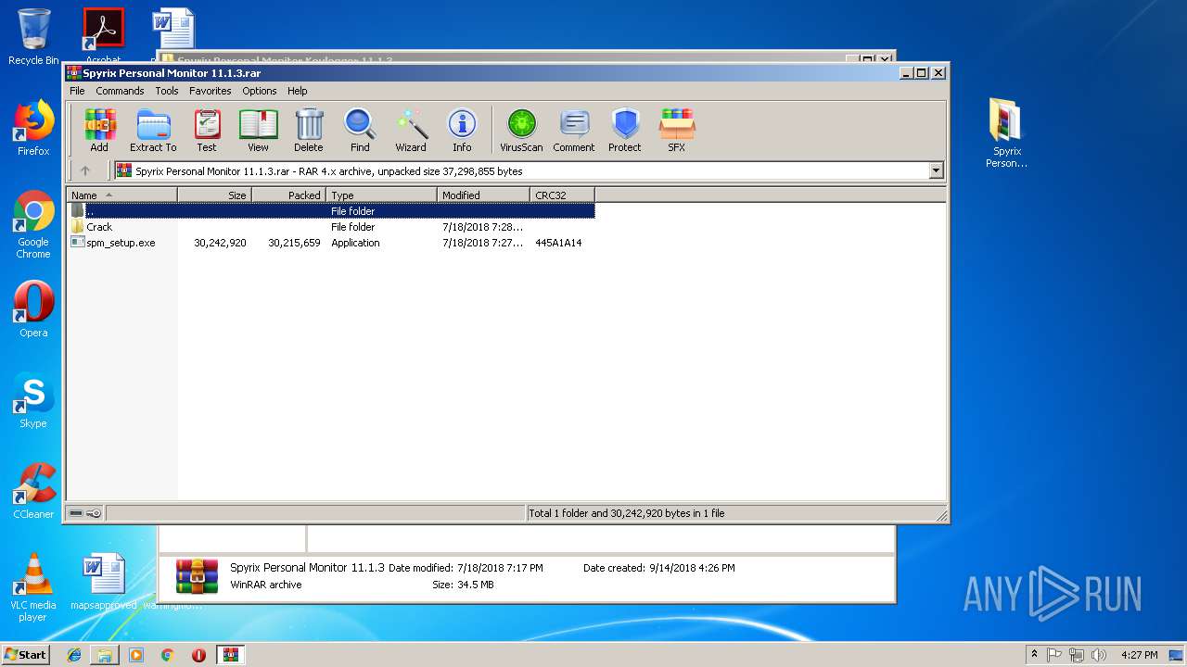The image size is (1187, 667).
Task: Launch Skype desktop shortcut
Action: [x=33, y=400]
